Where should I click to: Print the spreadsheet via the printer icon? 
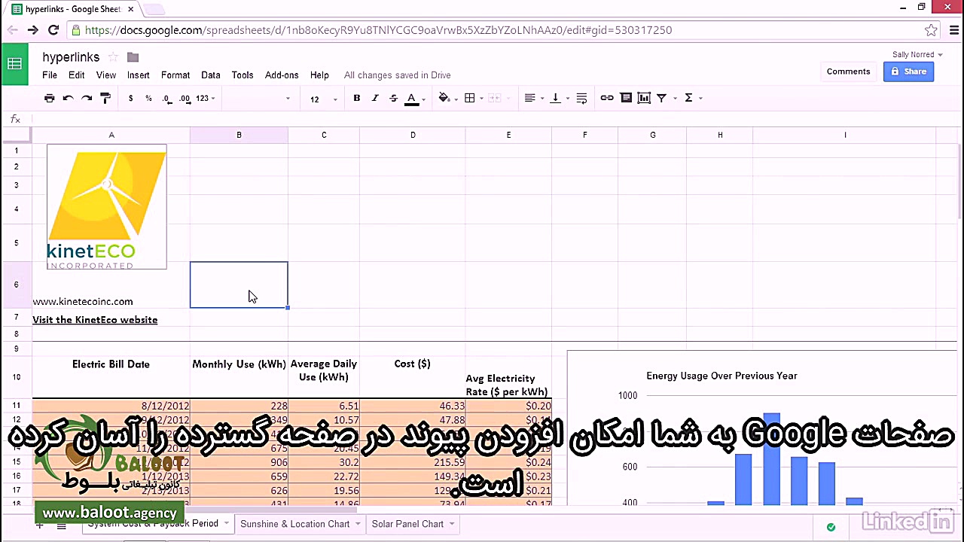49,98
